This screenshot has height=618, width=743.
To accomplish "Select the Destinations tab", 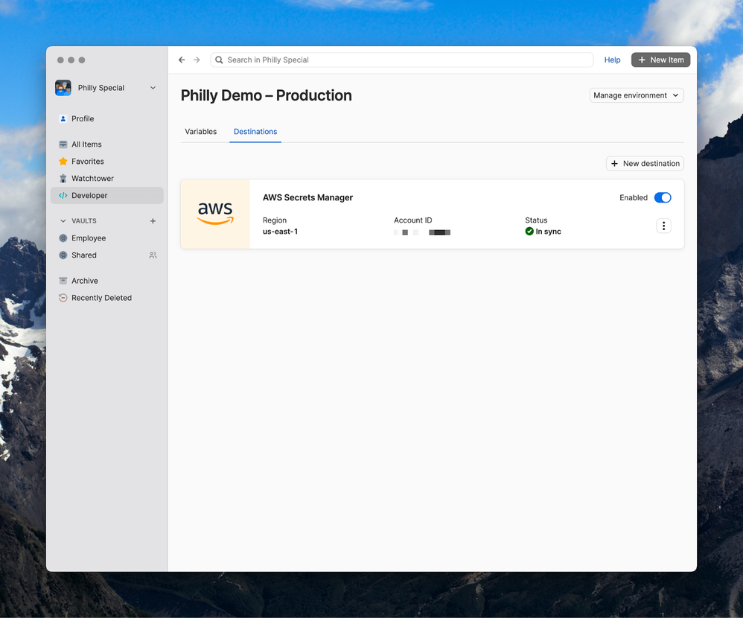I will [x=255, y=132].
